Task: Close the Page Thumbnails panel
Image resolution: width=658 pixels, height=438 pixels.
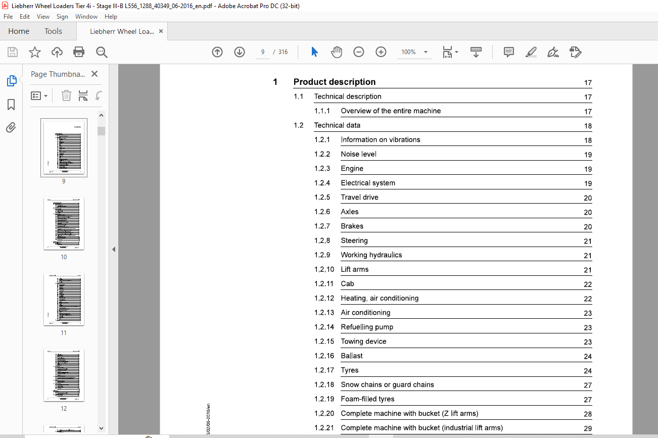Action: (x=95, y=74)
